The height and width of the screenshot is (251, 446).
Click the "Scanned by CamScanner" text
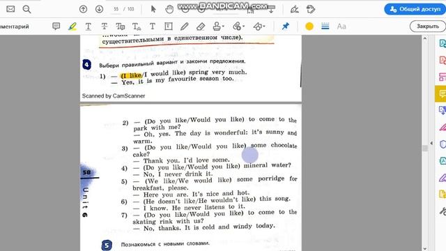[x=114, y=96]
